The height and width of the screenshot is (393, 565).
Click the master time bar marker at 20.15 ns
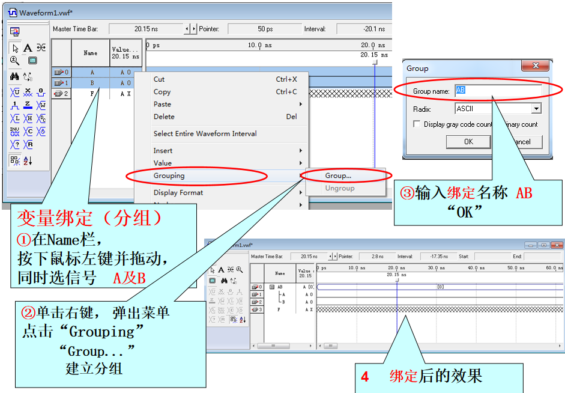pyautogui.click(x=375, y=62)
